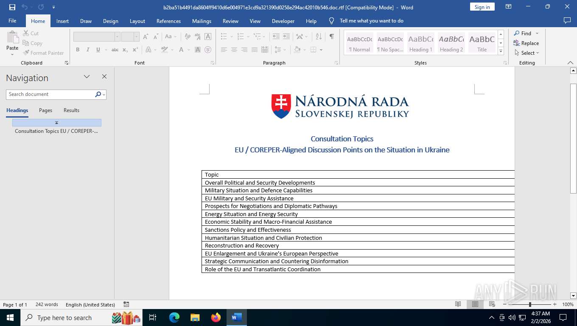Image resolution: width=577 pixels, height=326 pixels.
Task: Expand the Styles gallery More arrow
Action: click(x=501, y=51)
